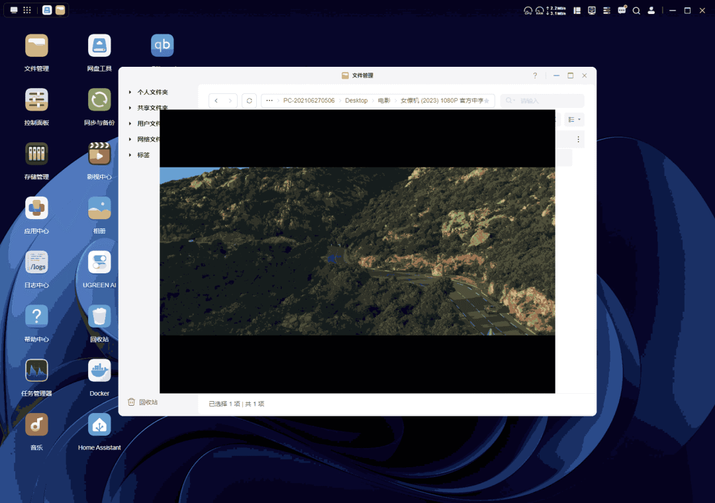Image resolution: width=715 pixels, height=503 pixels.
Task: Launch the Home Assistant desktop app
Action: tap(99, 425)
